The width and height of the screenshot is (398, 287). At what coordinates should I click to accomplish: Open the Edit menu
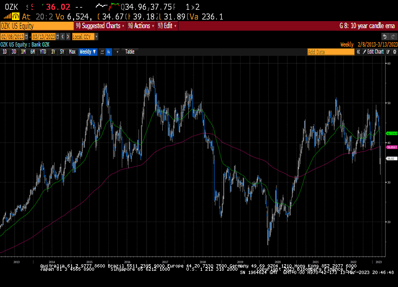167,26
